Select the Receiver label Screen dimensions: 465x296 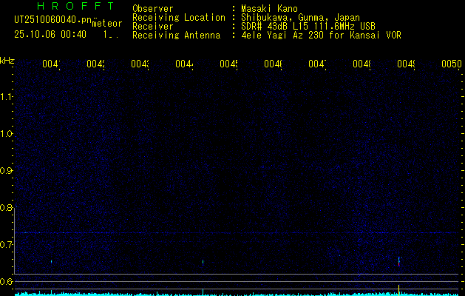pyautogui.click(x=153, y=27)
